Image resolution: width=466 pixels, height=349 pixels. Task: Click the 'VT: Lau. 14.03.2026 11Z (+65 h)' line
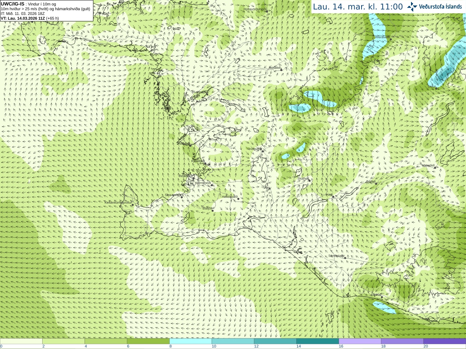[x=30, y=18]
